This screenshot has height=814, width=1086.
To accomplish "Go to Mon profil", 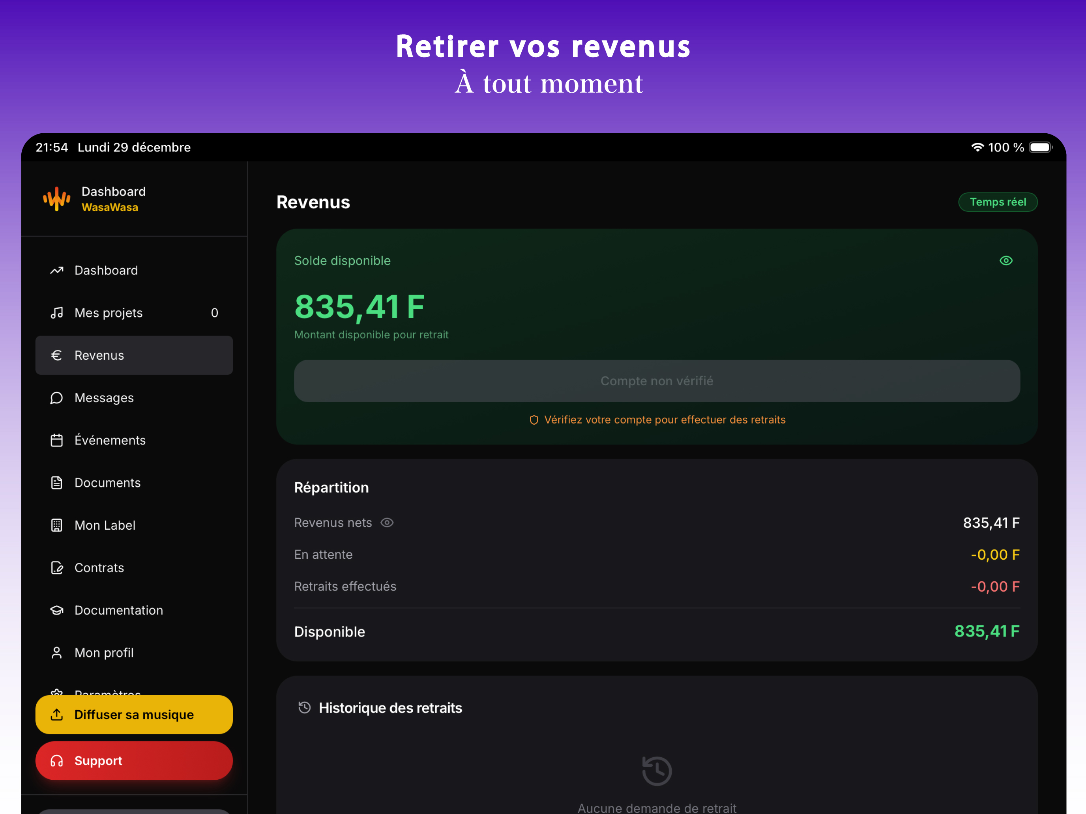I will (134, 653).
